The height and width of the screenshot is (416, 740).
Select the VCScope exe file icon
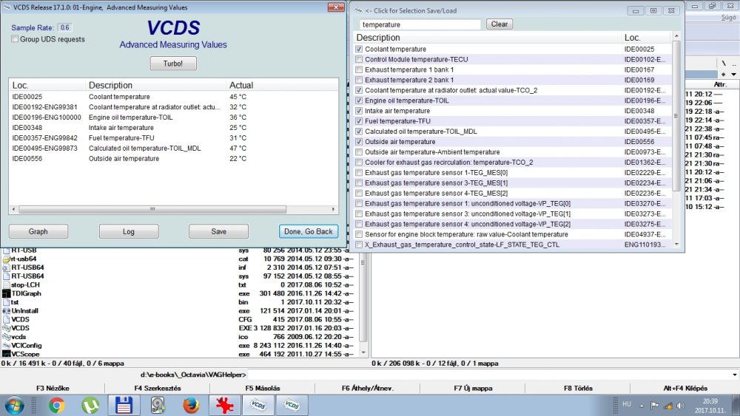6,354
